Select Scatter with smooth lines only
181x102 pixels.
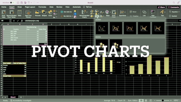click(130, 28)
